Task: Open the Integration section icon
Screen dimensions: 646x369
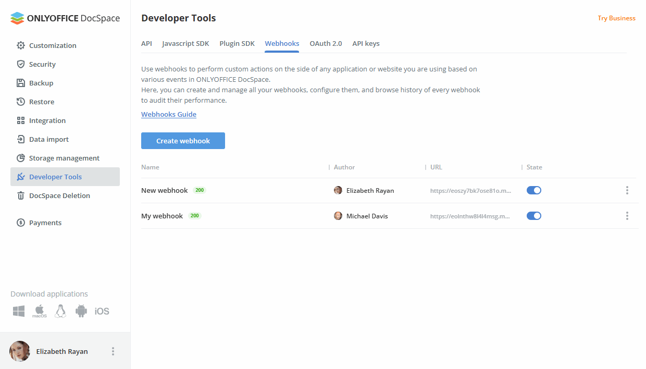Action: click(21, 120)
